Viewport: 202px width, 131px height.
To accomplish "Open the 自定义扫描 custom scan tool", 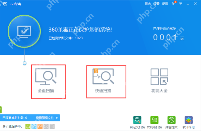I will point(137,122).
